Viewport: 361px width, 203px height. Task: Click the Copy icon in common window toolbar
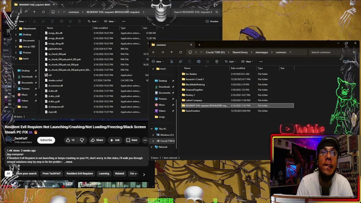coord(180,61)
